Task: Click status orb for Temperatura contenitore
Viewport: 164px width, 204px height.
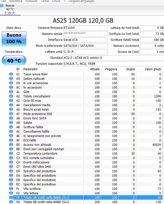Action: [x=11, y=154]
